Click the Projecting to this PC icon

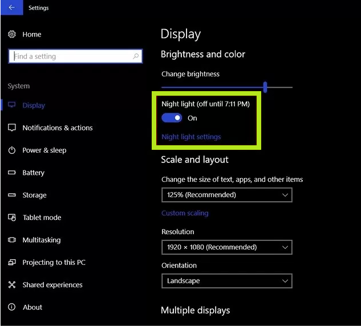click(12, 262)
